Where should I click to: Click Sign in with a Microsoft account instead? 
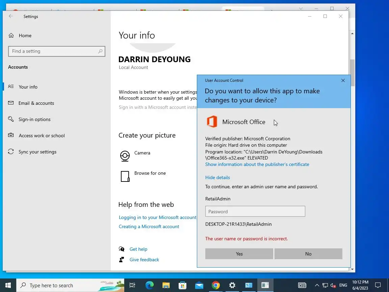coord(158,107)
